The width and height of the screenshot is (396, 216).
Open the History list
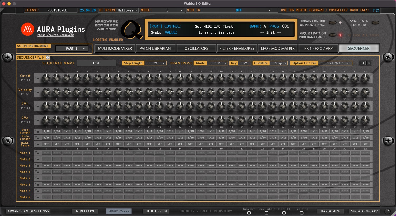[x=223, y=211]
